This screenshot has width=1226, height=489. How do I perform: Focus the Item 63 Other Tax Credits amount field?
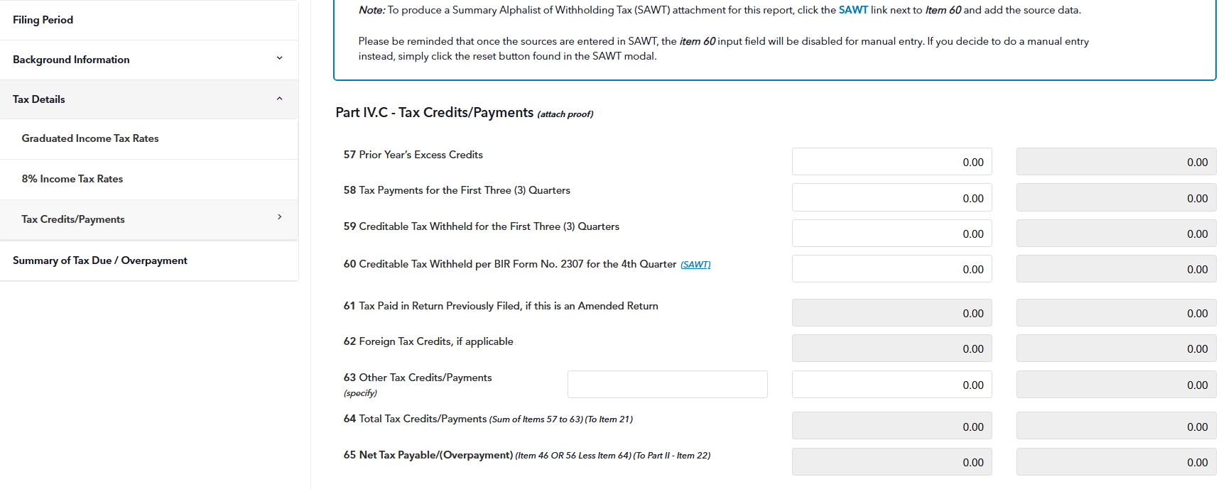point(891,384)
